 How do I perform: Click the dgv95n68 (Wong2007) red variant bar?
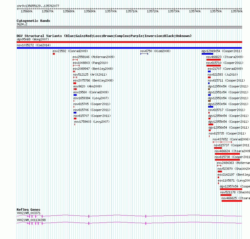[129, 42]
